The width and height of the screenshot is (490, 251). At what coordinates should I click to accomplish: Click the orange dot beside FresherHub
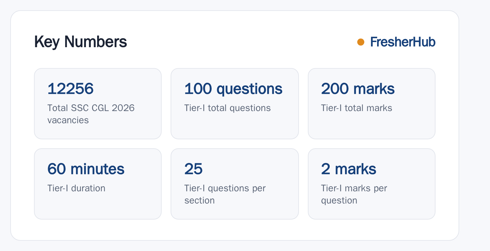tap(361, 42)
